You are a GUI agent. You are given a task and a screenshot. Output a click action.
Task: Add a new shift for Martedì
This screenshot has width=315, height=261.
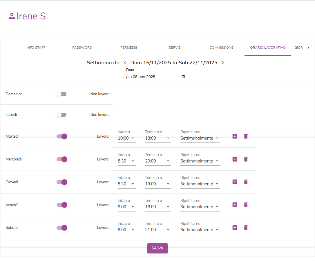coord(235,136)
